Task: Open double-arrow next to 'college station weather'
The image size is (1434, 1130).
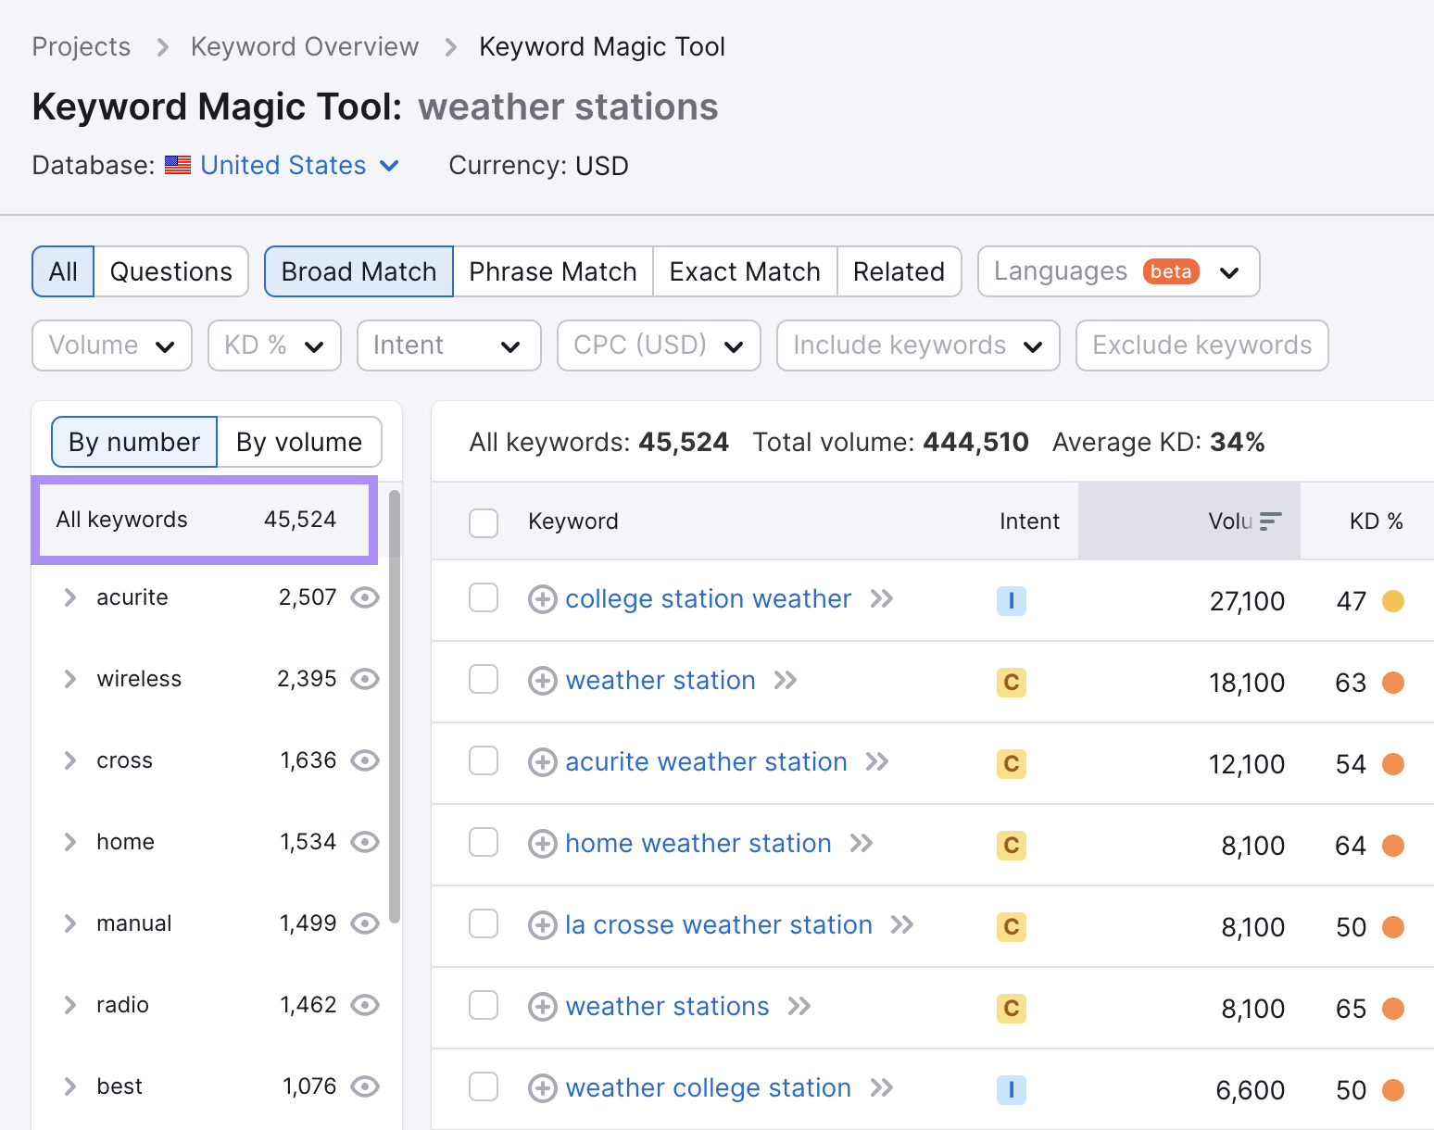Action: coord(882,599)
